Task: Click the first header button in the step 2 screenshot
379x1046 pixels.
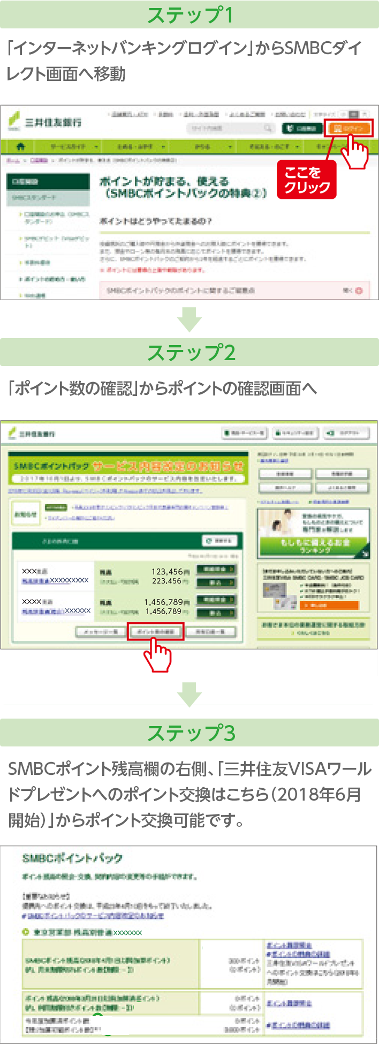Action: coord(245,432)
